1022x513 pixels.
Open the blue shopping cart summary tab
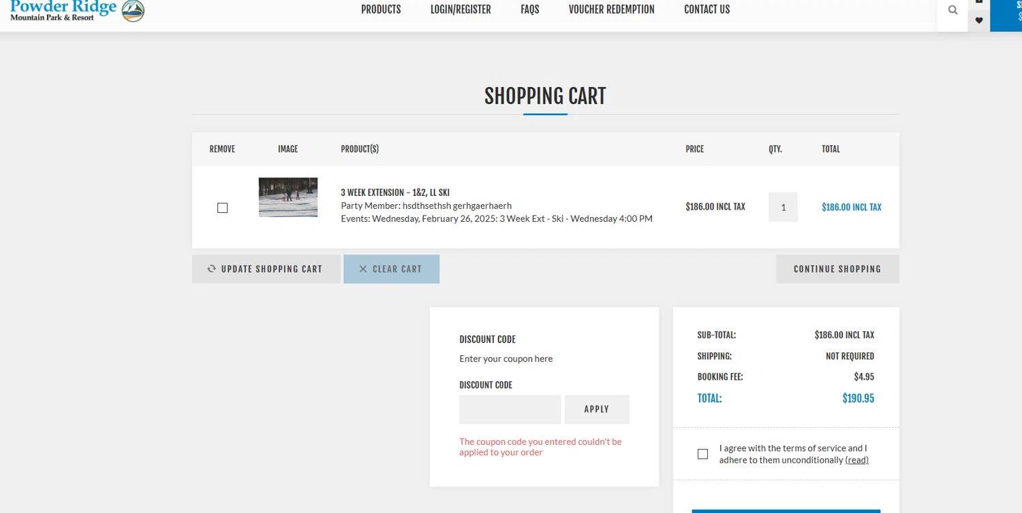[x=1006, y=15]
